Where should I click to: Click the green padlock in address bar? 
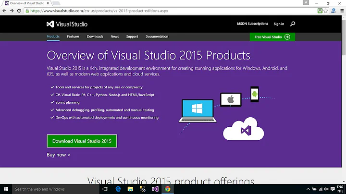[x=27, y=11]
